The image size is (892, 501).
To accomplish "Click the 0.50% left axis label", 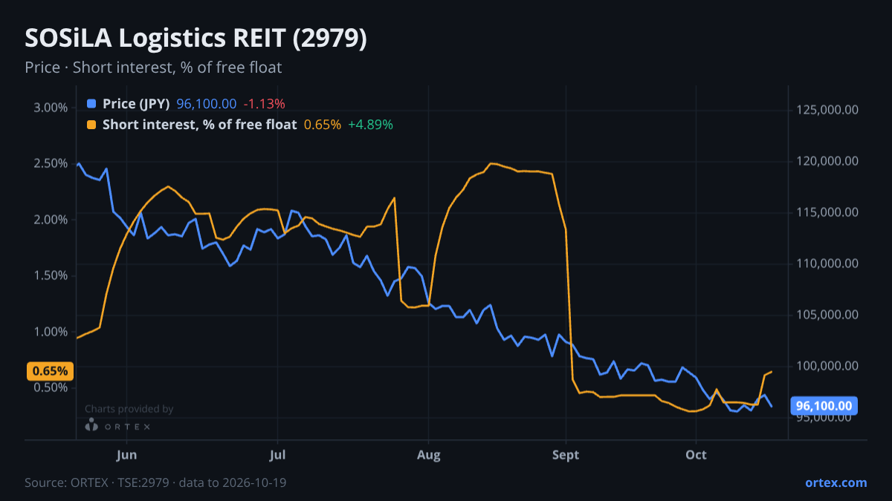I will coord(51,387).
